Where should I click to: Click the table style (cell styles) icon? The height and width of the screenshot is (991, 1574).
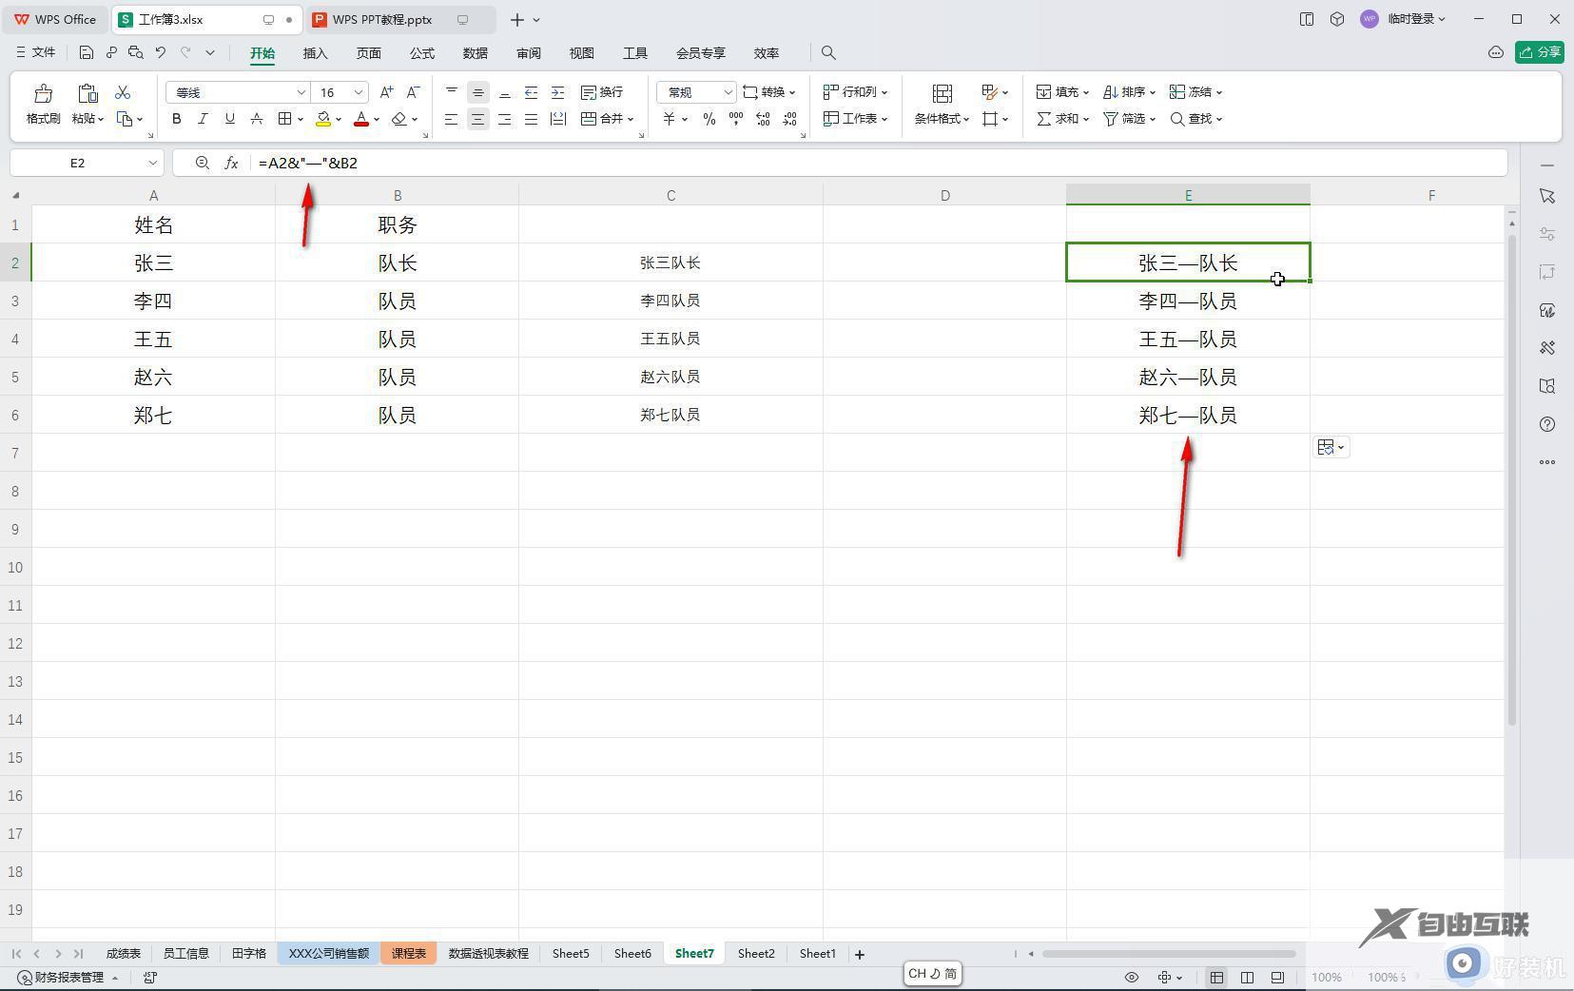(x=990, y=92)
